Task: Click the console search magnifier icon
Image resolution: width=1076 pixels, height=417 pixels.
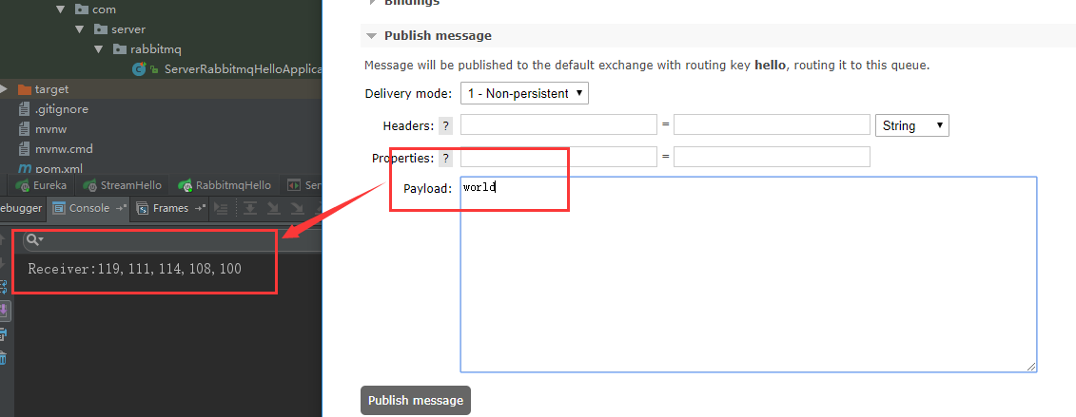Action: pyautogui.click(x=34, y=239)
